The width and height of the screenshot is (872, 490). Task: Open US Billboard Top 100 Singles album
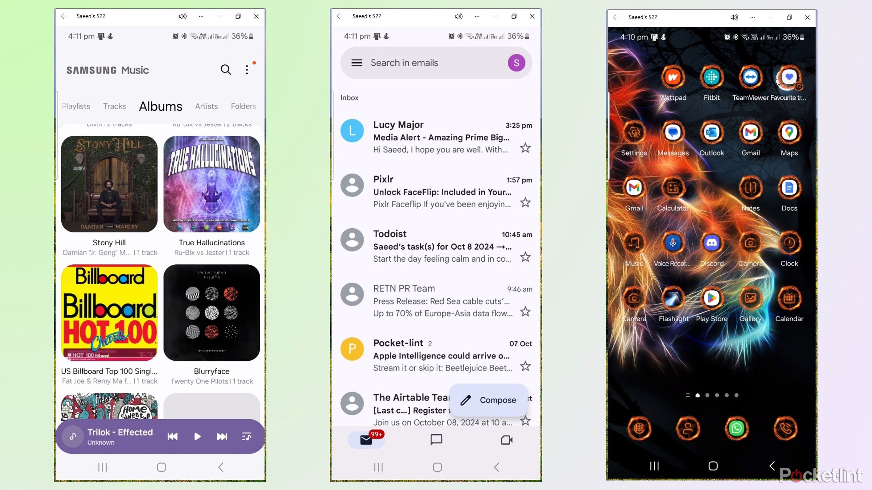tap(110, 313)
